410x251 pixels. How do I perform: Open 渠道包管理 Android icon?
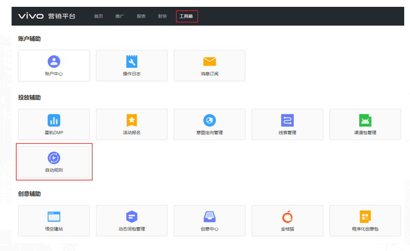(365, 120)
